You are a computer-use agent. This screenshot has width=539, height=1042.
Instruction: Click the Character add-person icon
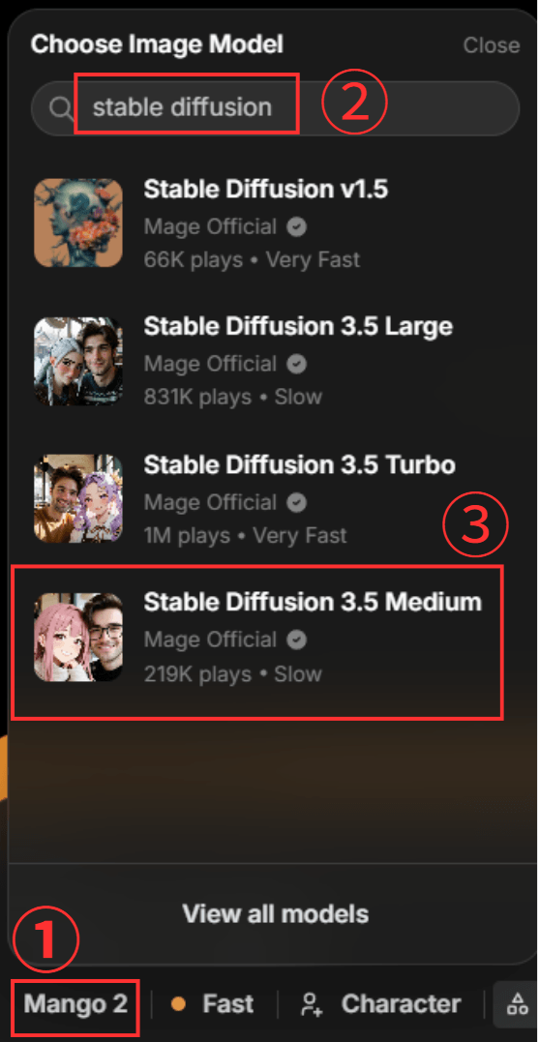[311, 1003]
